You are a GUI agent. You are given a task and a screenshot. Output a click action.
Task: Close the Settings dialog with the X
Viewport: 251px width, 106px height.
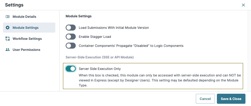pyautogui.click(x=243, y=5)
